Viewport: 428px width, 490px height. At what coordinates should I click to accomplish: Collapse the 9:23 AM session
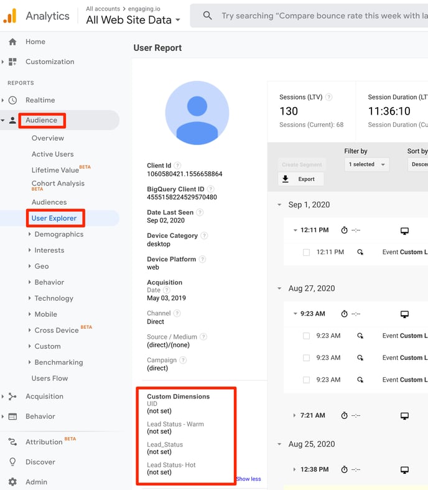295,314
